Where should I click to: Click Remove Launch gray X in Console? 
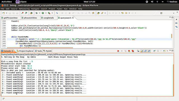[122, 51]
